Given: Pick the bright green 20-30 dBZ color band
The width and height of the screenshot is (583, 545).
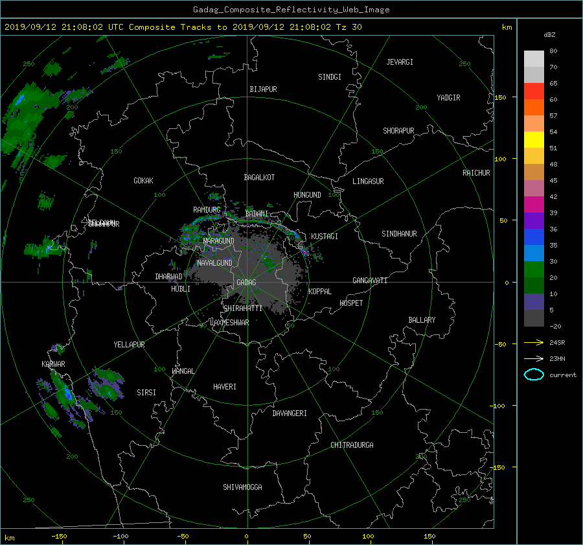Looking at the screenshot, I should coord(534,270).
